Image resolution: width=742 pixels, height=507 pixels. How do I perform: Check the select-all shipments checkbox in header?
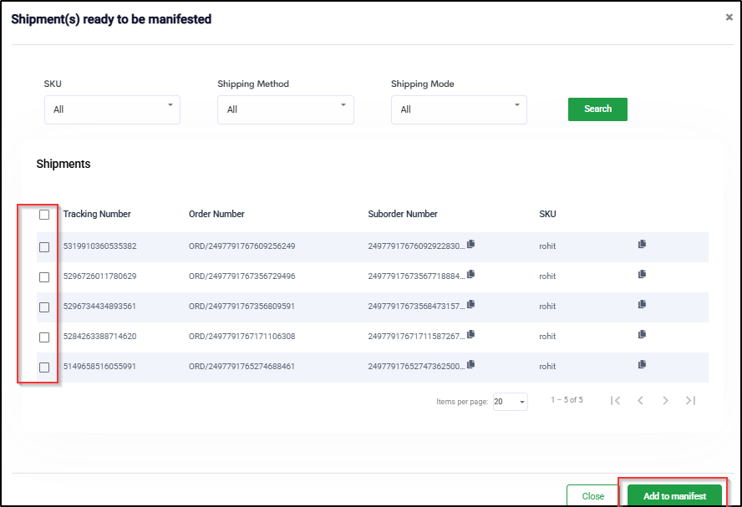pyautogui.click(x=44, y=215)
